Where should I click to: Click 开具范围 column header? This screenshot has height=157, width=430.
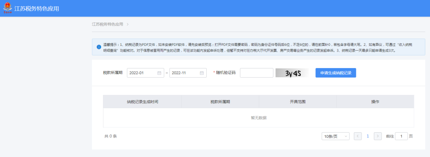point(298,102)
